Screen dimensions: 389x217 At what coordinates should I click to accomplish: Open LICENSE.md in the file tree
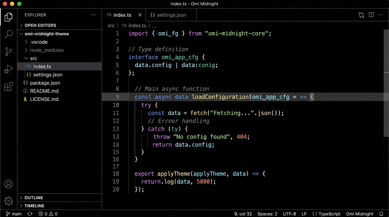pyautogui.click(x=59, y=99)
